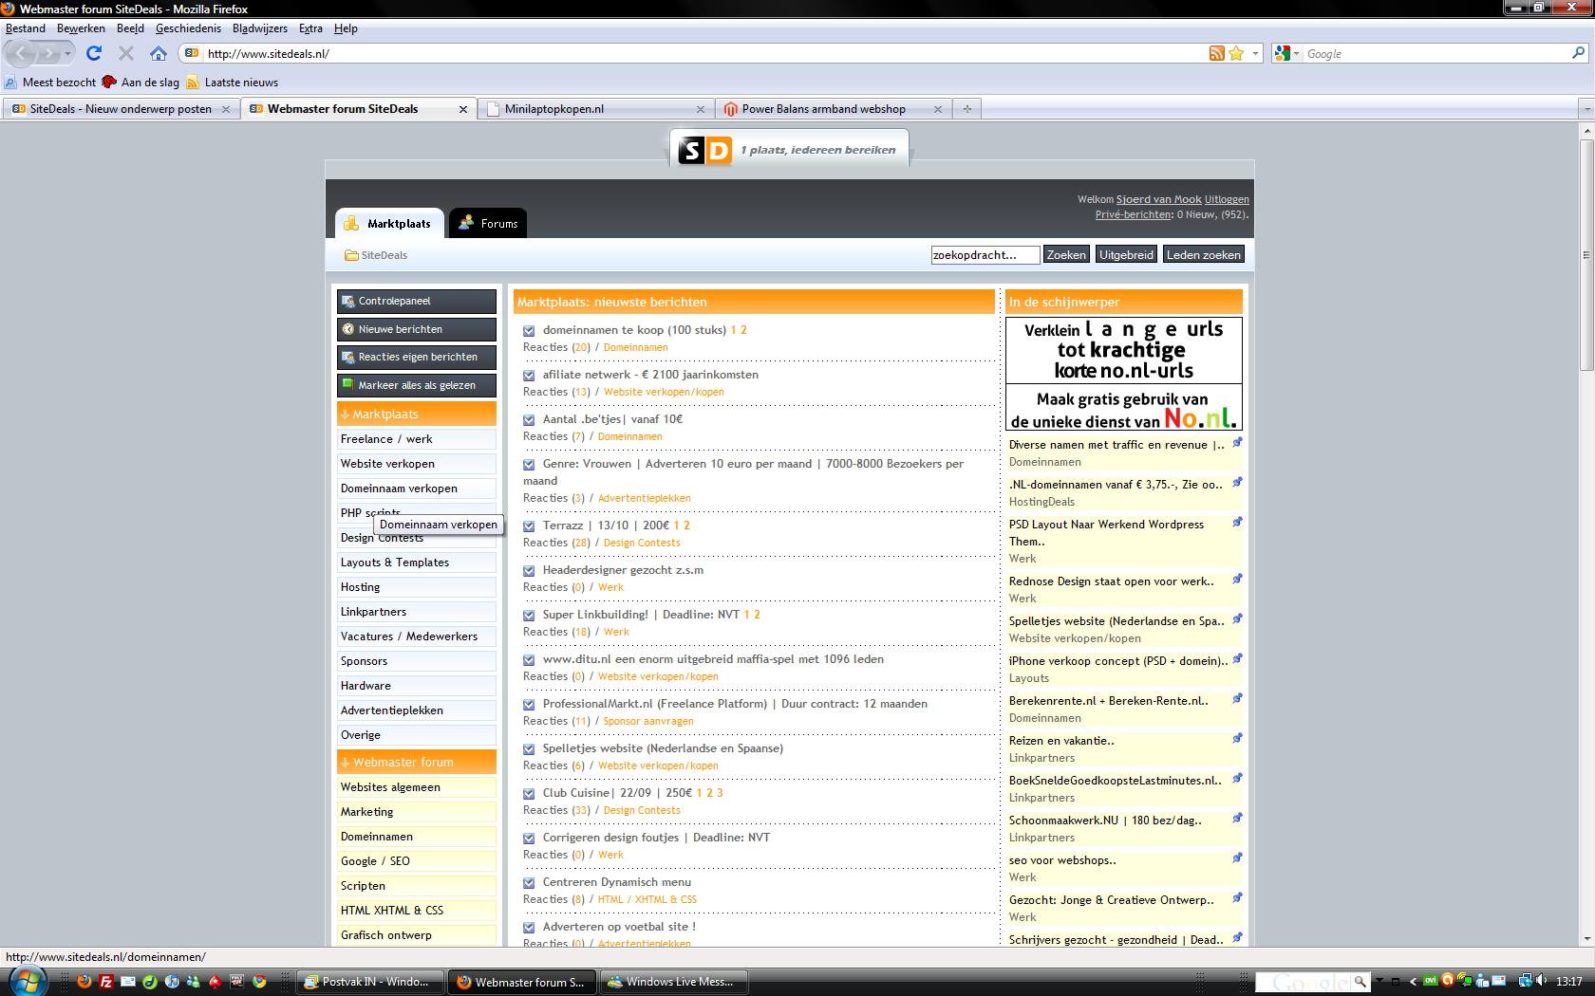Launch Google Chrome from quick launch bar
This screenshot has height=996, width=1595.
[x=258, y=982]
